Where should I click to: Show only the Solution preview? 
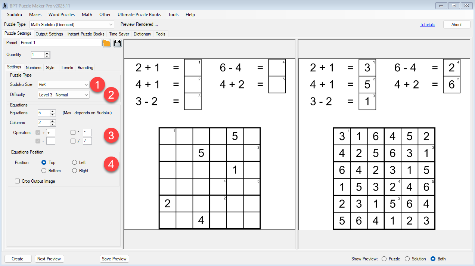(x=407, y=259)
